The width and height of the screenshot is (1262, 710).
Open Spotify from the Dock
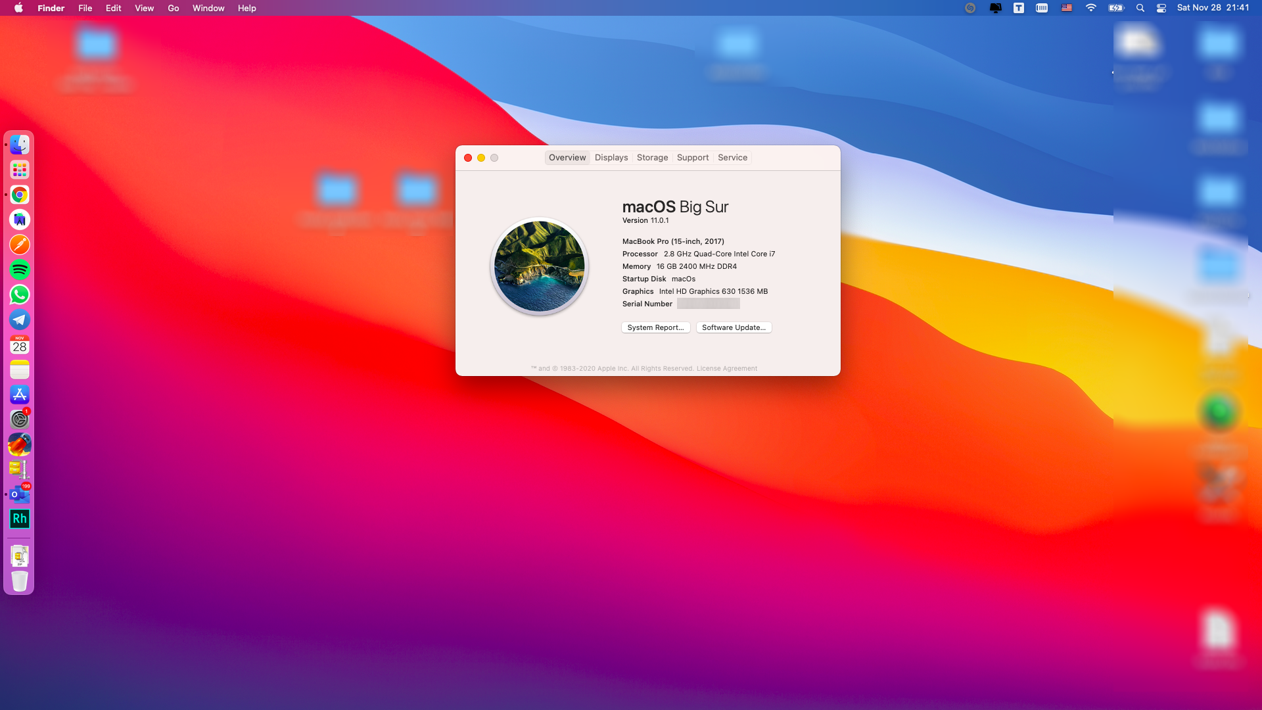point(20,270)
